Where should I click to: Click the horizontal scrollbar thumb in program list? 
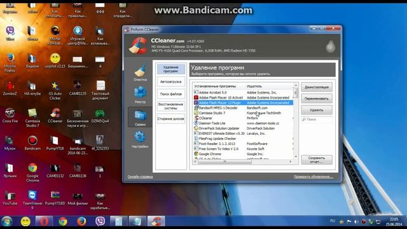coord(224,162)
